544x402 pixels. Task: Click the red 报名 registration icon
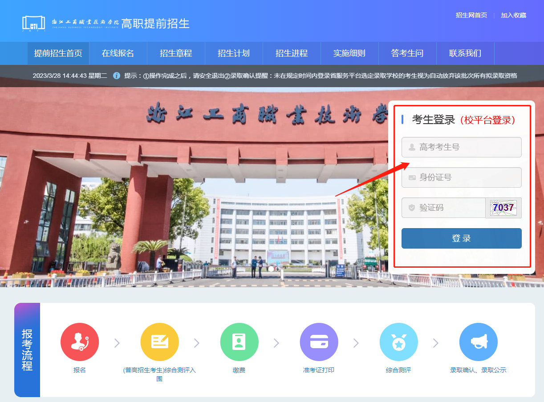point(79,342)
